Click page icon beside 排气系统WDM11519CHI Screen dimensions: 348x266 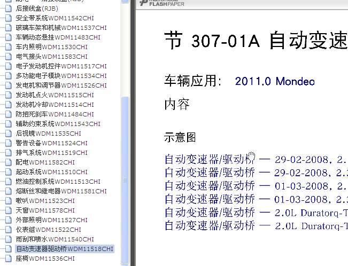tap(9, 153)
